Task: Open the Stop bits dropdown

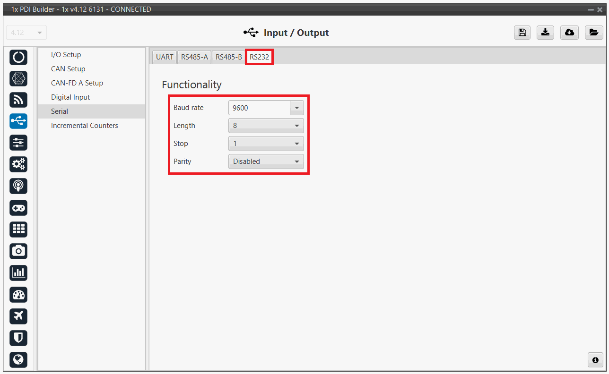Action: (x=266, y=144)
